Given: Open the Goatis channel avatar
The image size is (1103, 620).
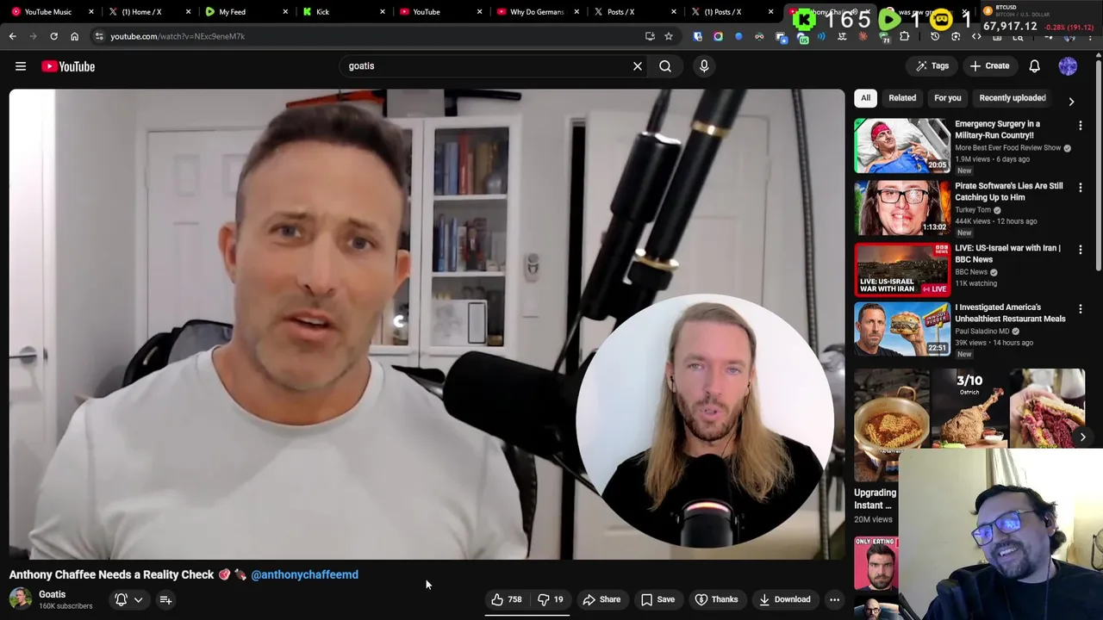Looking at the screenshot, I should 21,599.
